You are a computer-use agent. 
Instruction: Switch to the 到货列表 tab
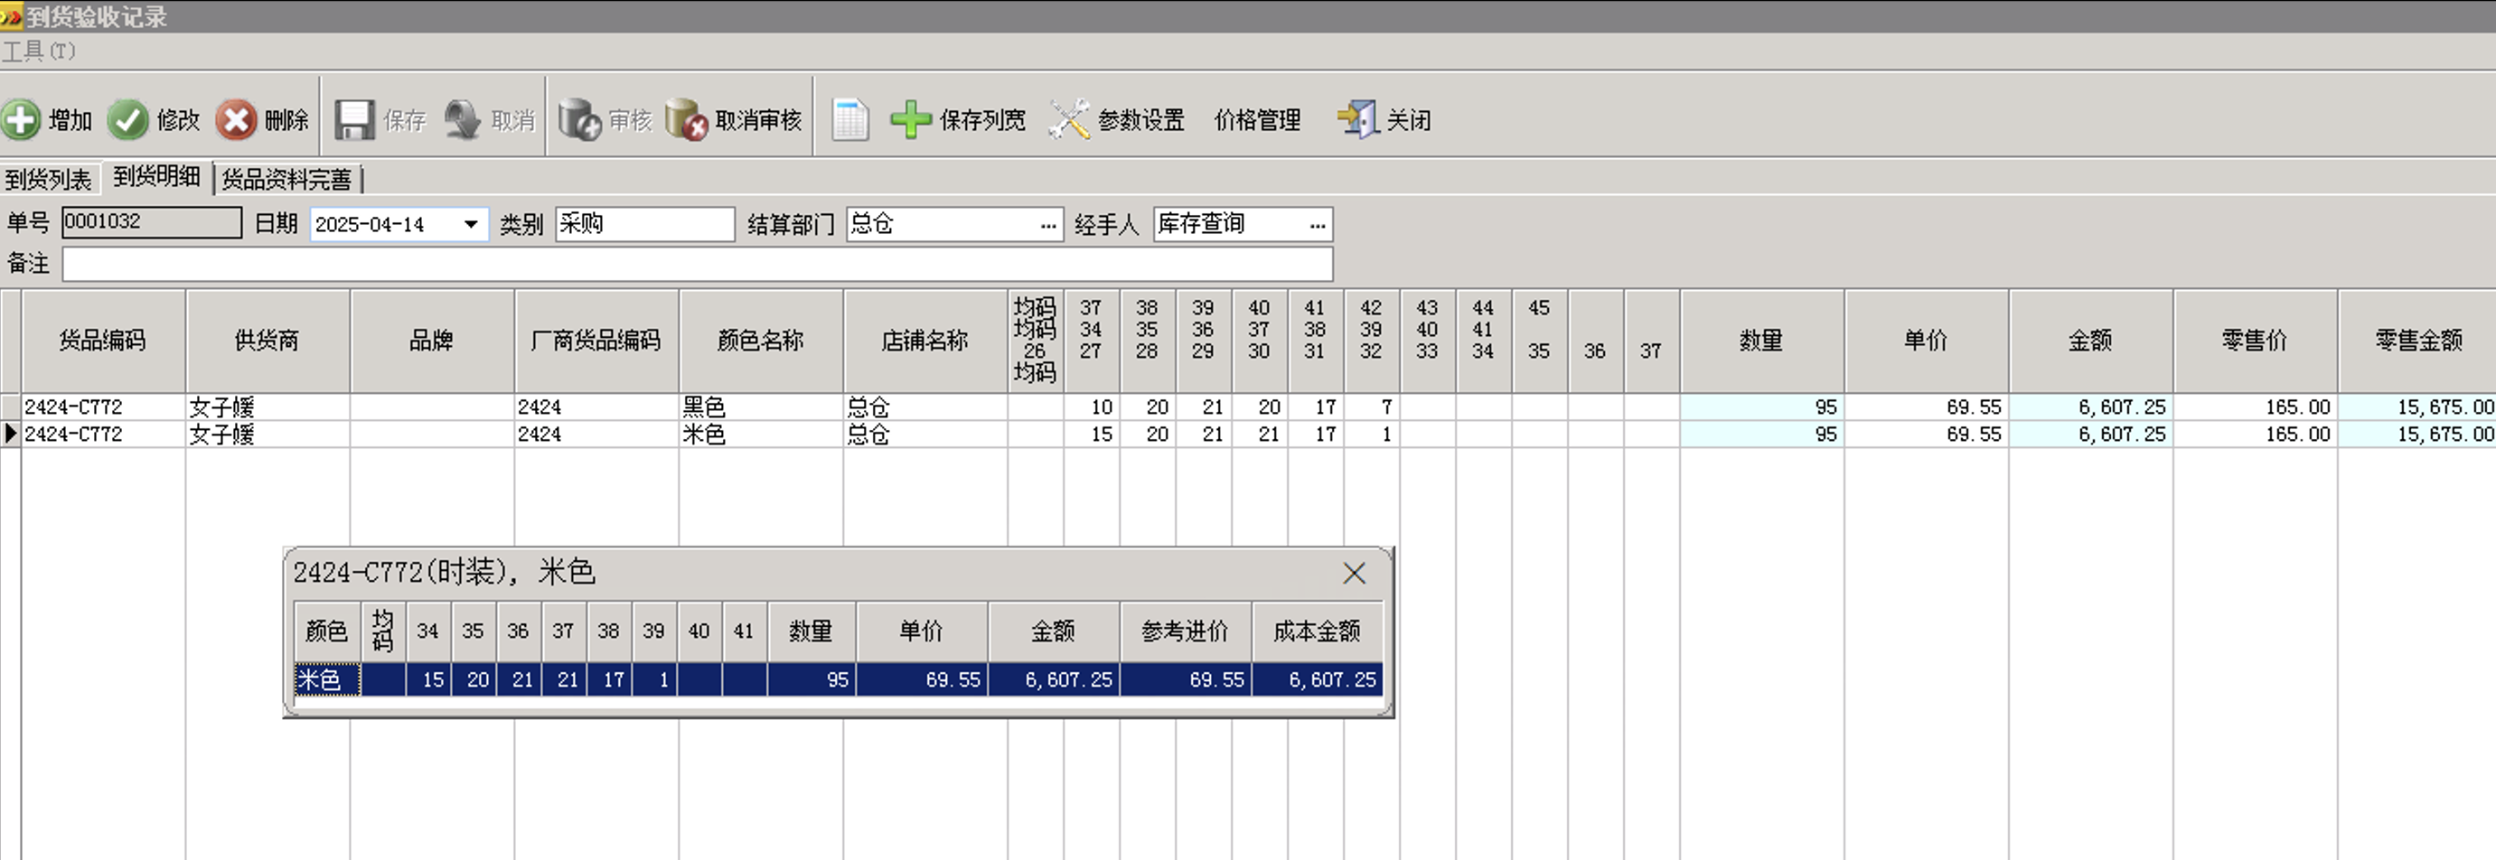click(x=49, y=179)
